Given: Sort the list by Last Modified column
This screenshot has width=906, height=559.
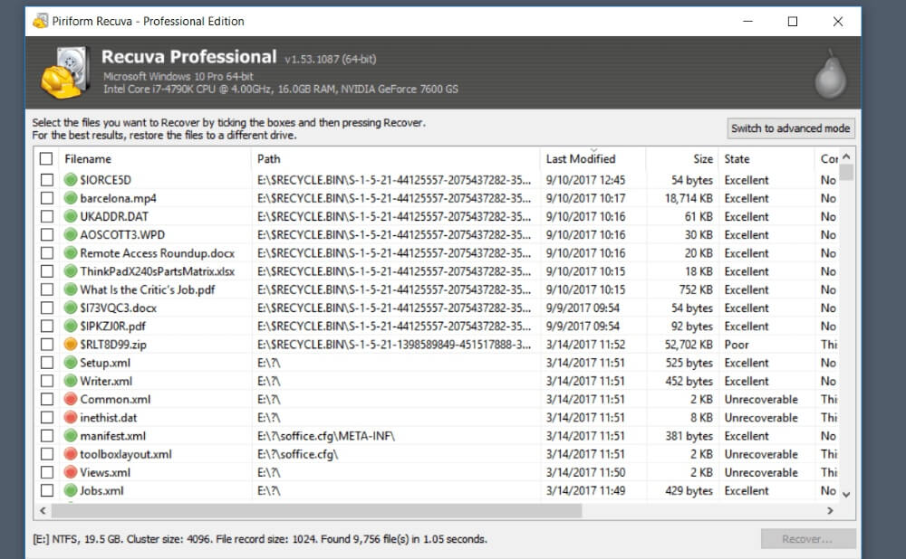Looking at the screenshot, I should 581,159.
